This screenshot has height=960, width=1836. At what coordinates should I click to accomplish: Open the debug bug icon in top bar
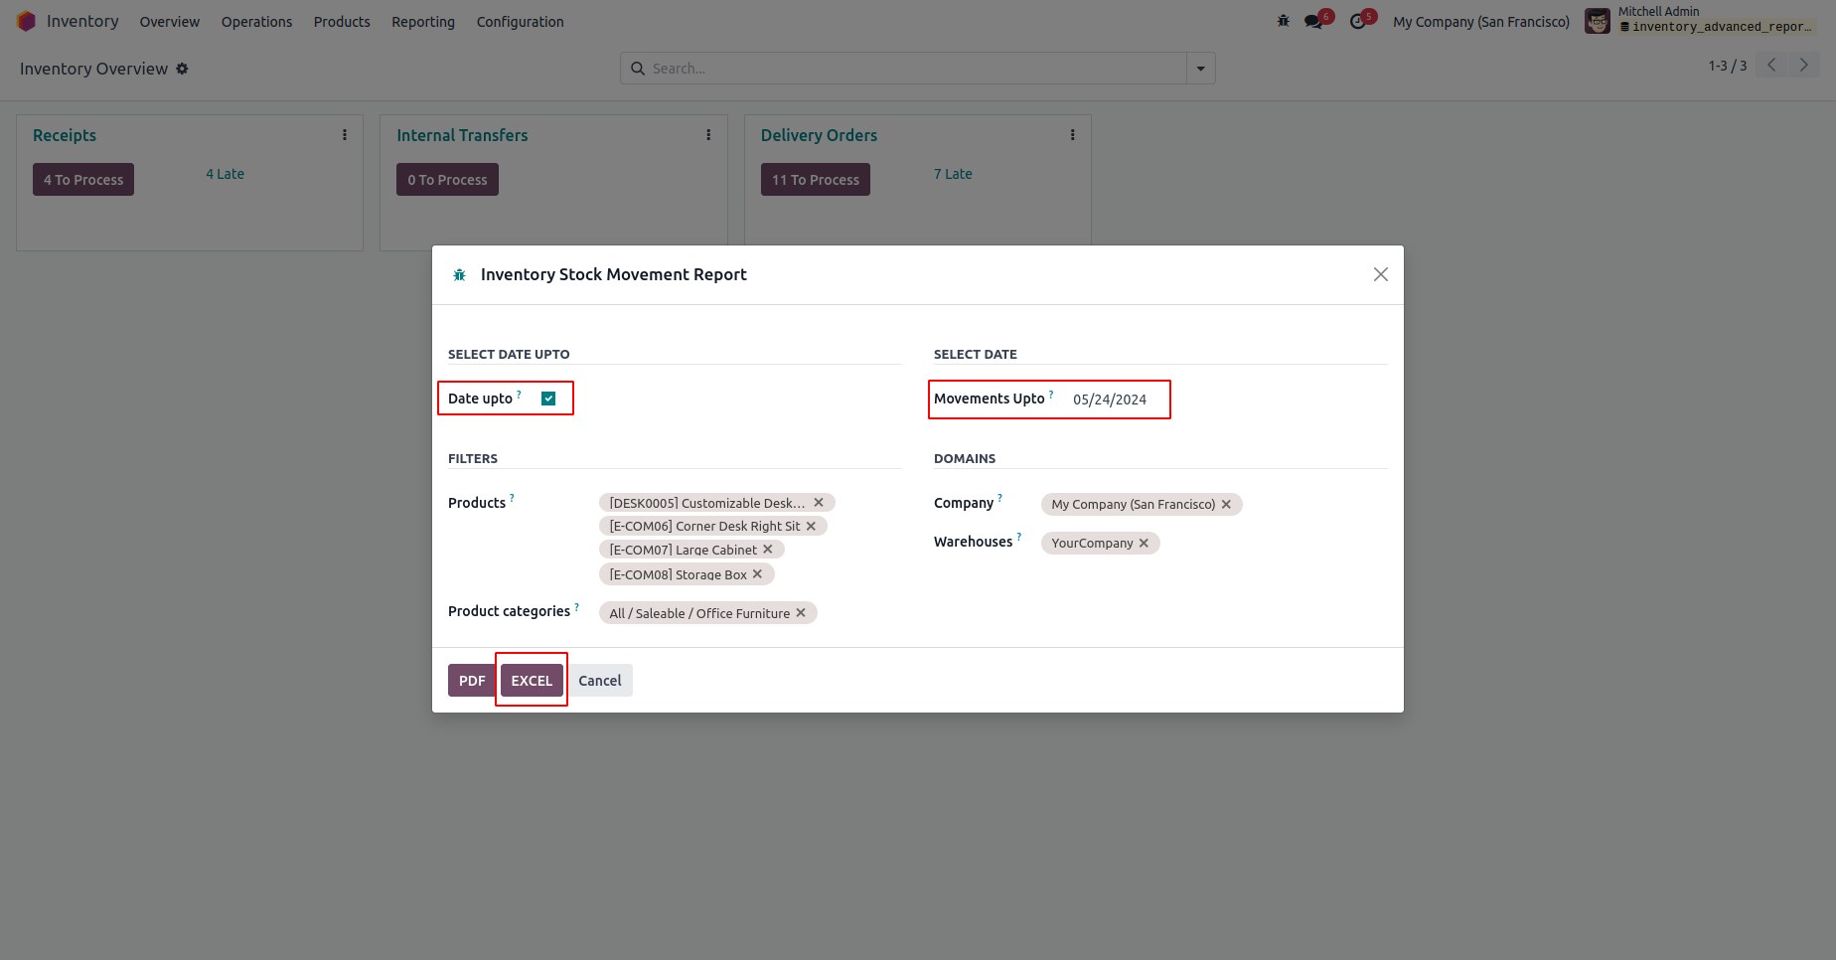1284,21
